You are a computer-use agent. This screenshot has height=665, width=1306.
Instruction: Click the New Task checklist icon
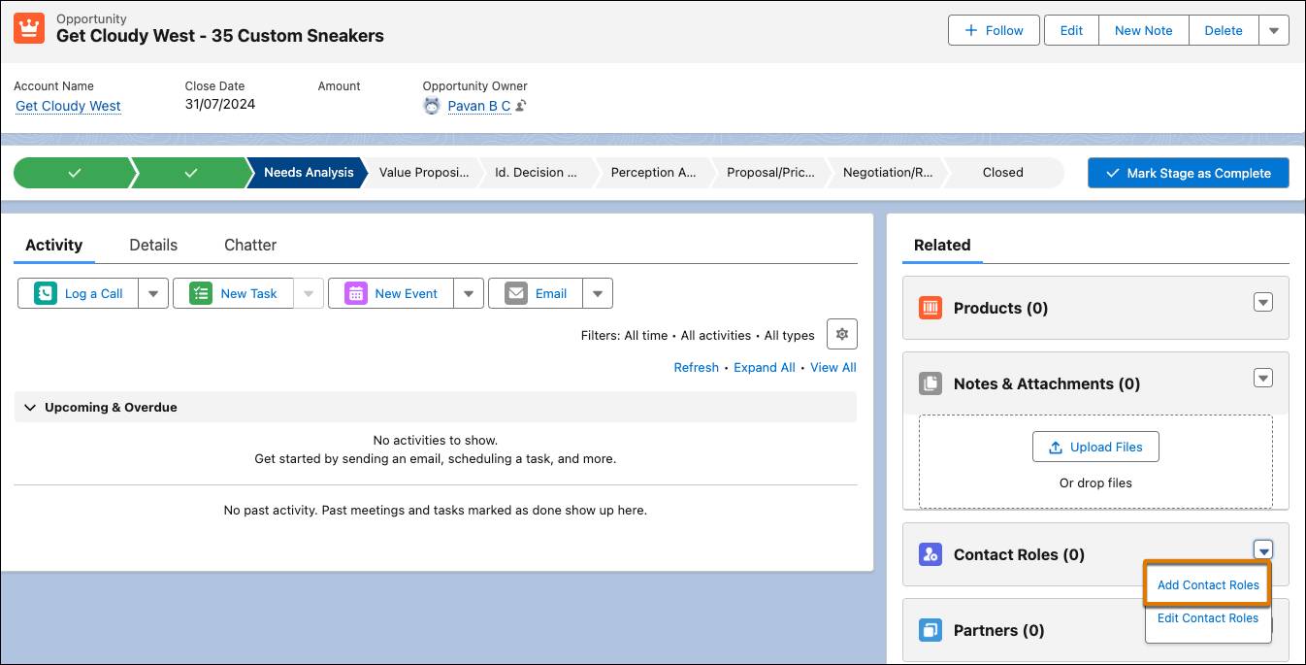pos(201,293)
